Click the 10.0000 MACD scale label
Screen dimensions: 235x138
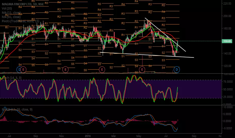point(228,107)
